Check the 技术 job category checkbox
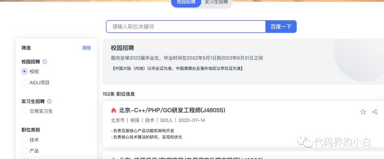 (x=24, y=140)
